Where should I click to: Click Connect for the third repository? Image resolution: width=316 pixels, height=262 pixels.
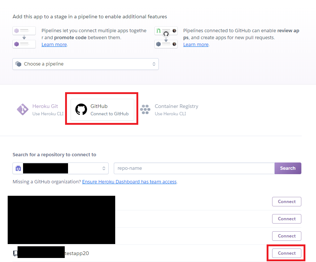click(x=287, y=236)
